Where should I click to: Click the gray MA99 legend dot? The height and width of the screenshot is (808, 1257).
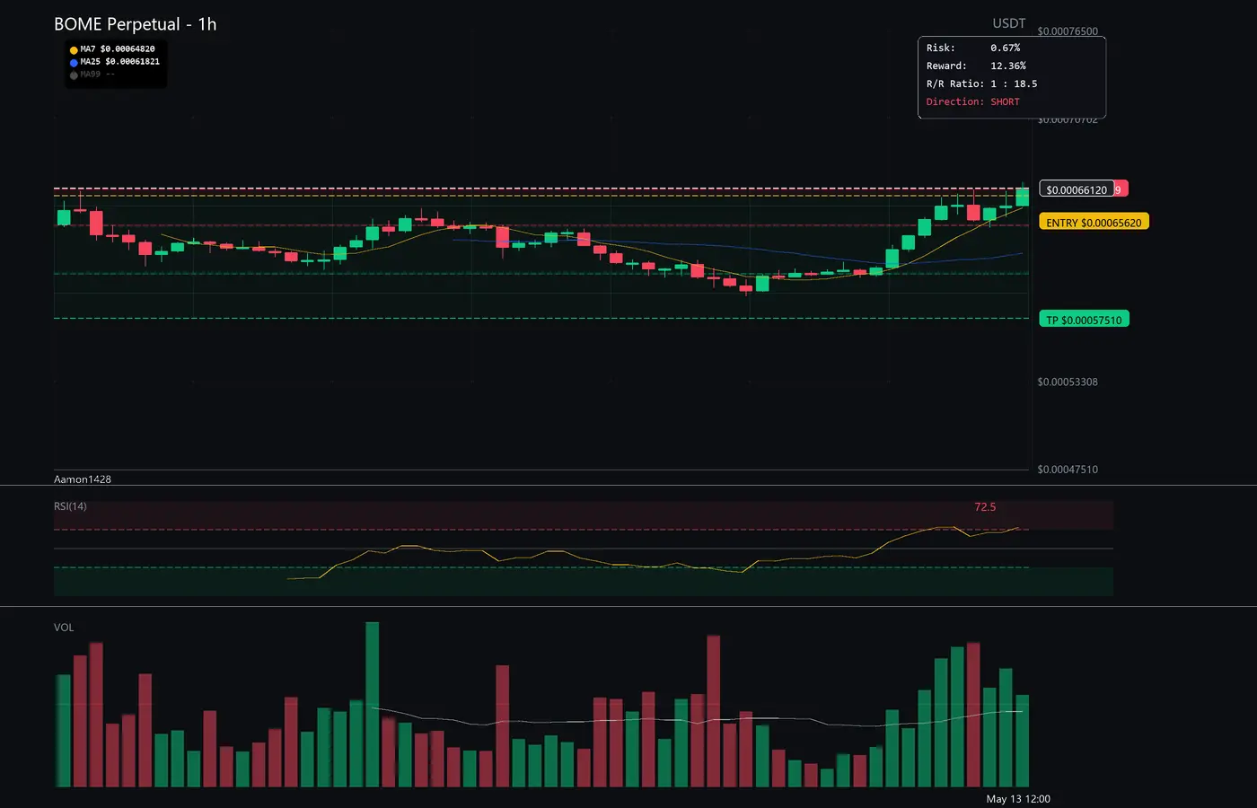(x=74, y=75)
